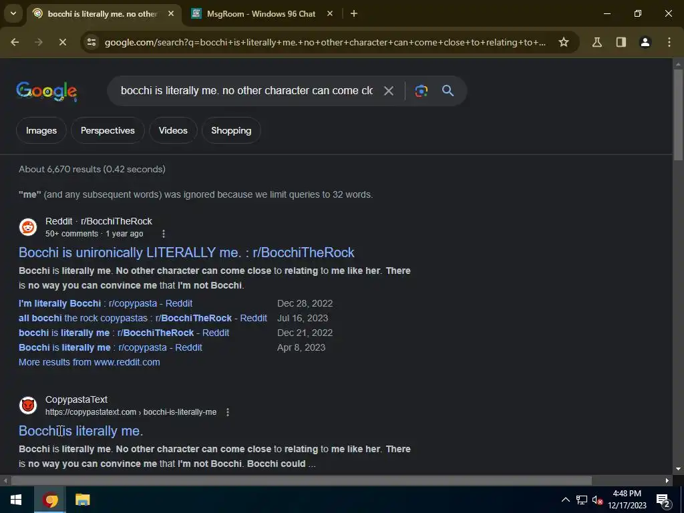The width and height of the screenshot is (684, 513).
Task: Filter results by Perspectives
Action: [x=108, y=130]
